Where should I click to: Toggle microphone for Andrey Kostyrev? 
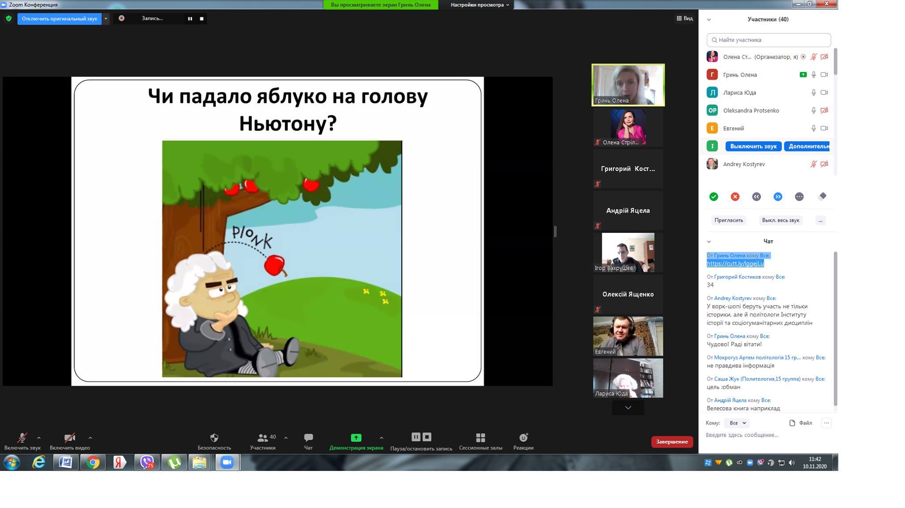(x=813, y=164)
